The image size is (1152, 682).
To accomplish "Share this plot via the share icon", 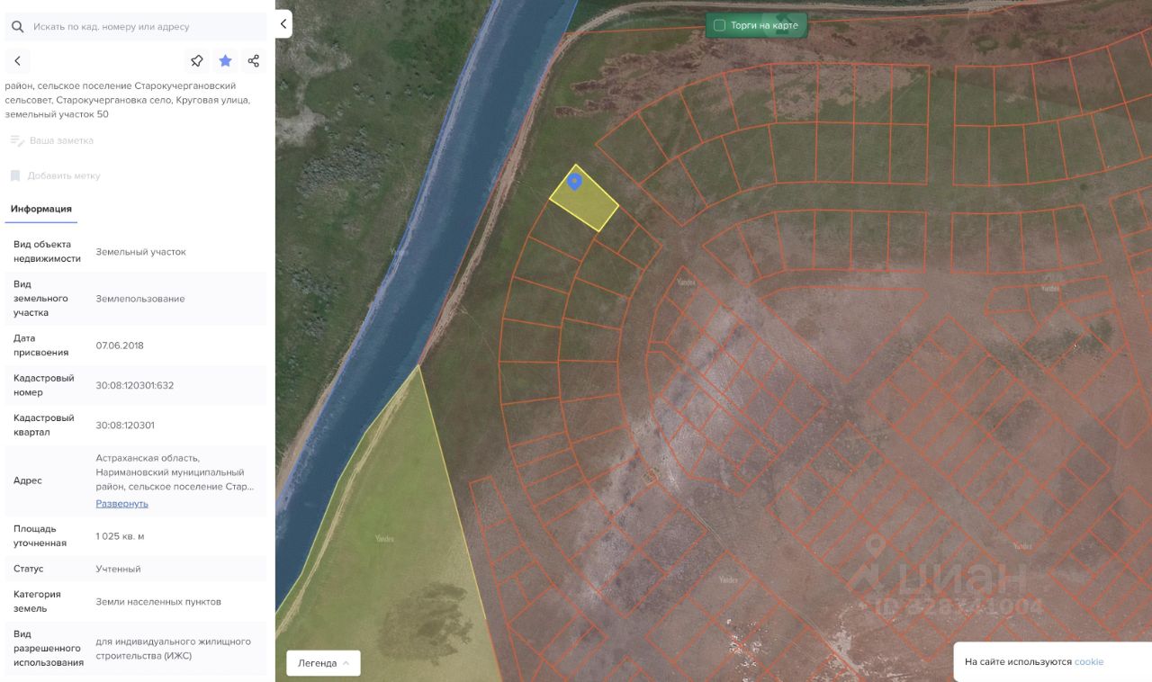I will pyautogui.click(x=254, y=61).
